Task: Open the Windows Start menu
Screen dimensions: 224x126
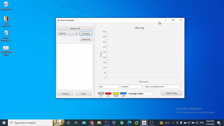Action: click(x=4, y=123)
